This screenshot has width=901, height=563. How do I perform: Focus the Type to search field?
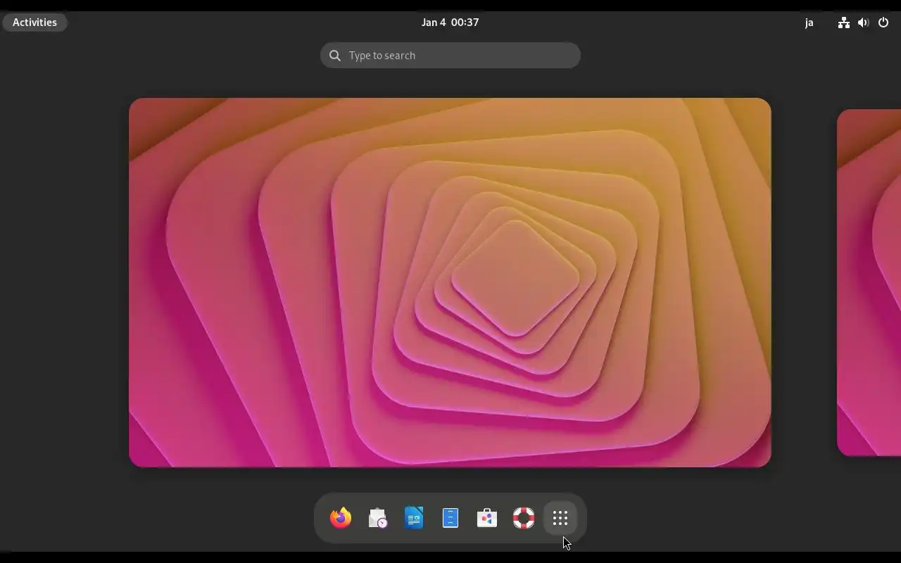click(x=450, y=55)
